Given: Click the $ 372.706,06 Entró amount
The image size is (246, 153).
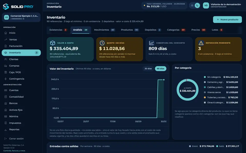Looking at the screenshot, I should (x=207, y=146).
